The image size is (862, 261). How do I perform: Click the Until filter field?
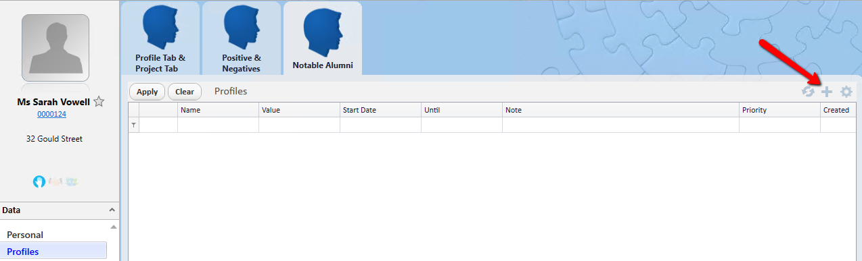click(461, 125)
